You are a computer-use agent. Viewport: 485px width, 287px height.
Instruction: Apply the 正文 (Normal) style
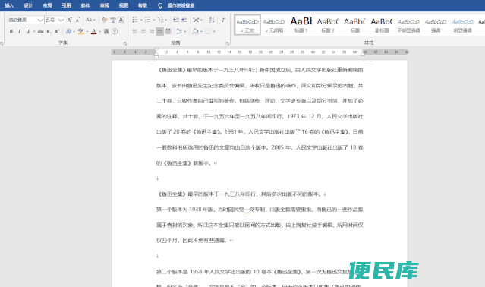click(247, 25)
